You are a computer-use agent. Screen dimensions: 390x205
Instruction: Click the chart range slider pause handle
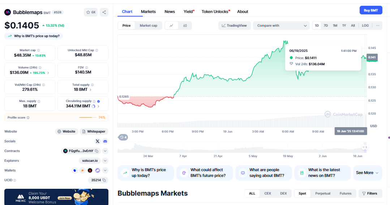pyautogui.click(x=365, y=147)
